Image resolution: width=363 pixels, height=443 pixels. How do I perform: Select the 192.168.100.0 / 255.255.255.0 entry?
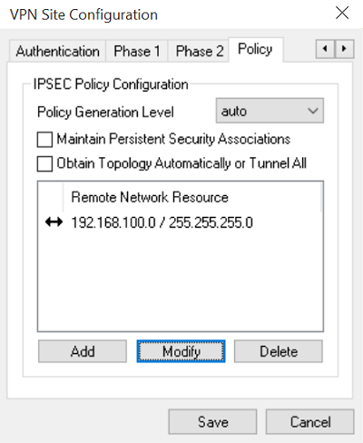162,223
